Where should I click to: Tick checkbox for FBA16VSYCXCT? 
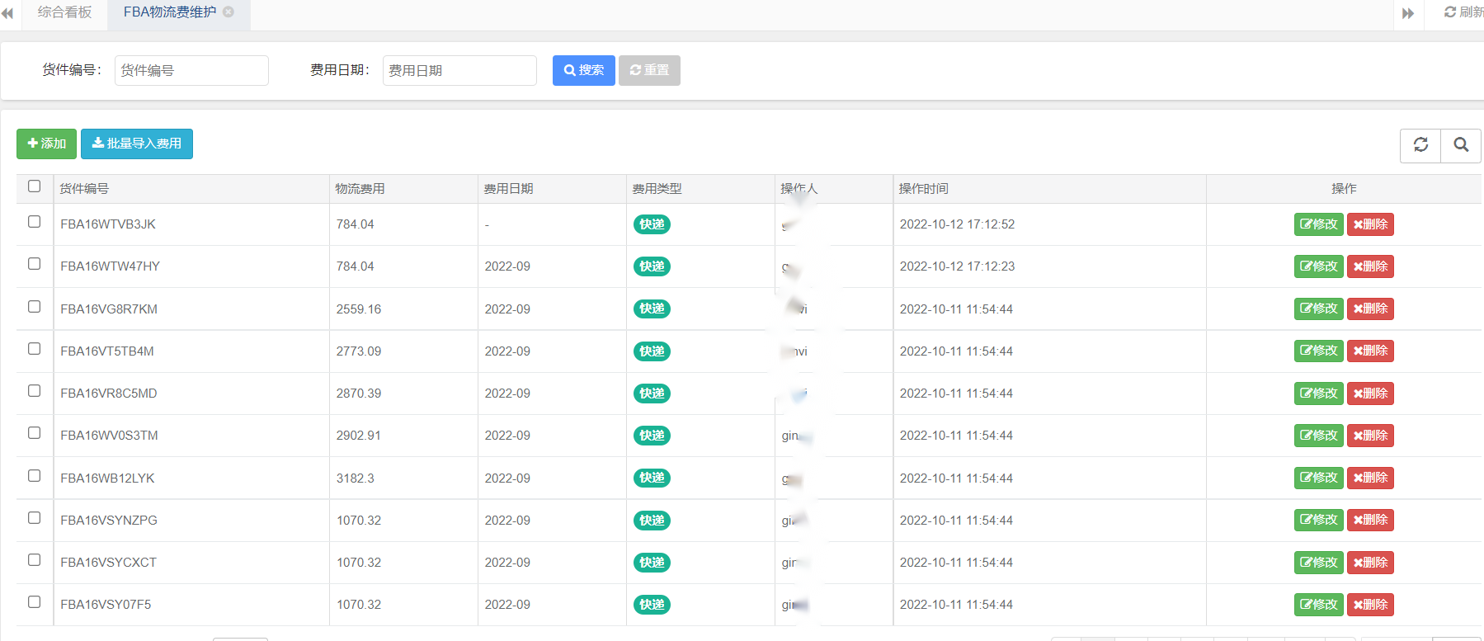[x=35, y=560]
